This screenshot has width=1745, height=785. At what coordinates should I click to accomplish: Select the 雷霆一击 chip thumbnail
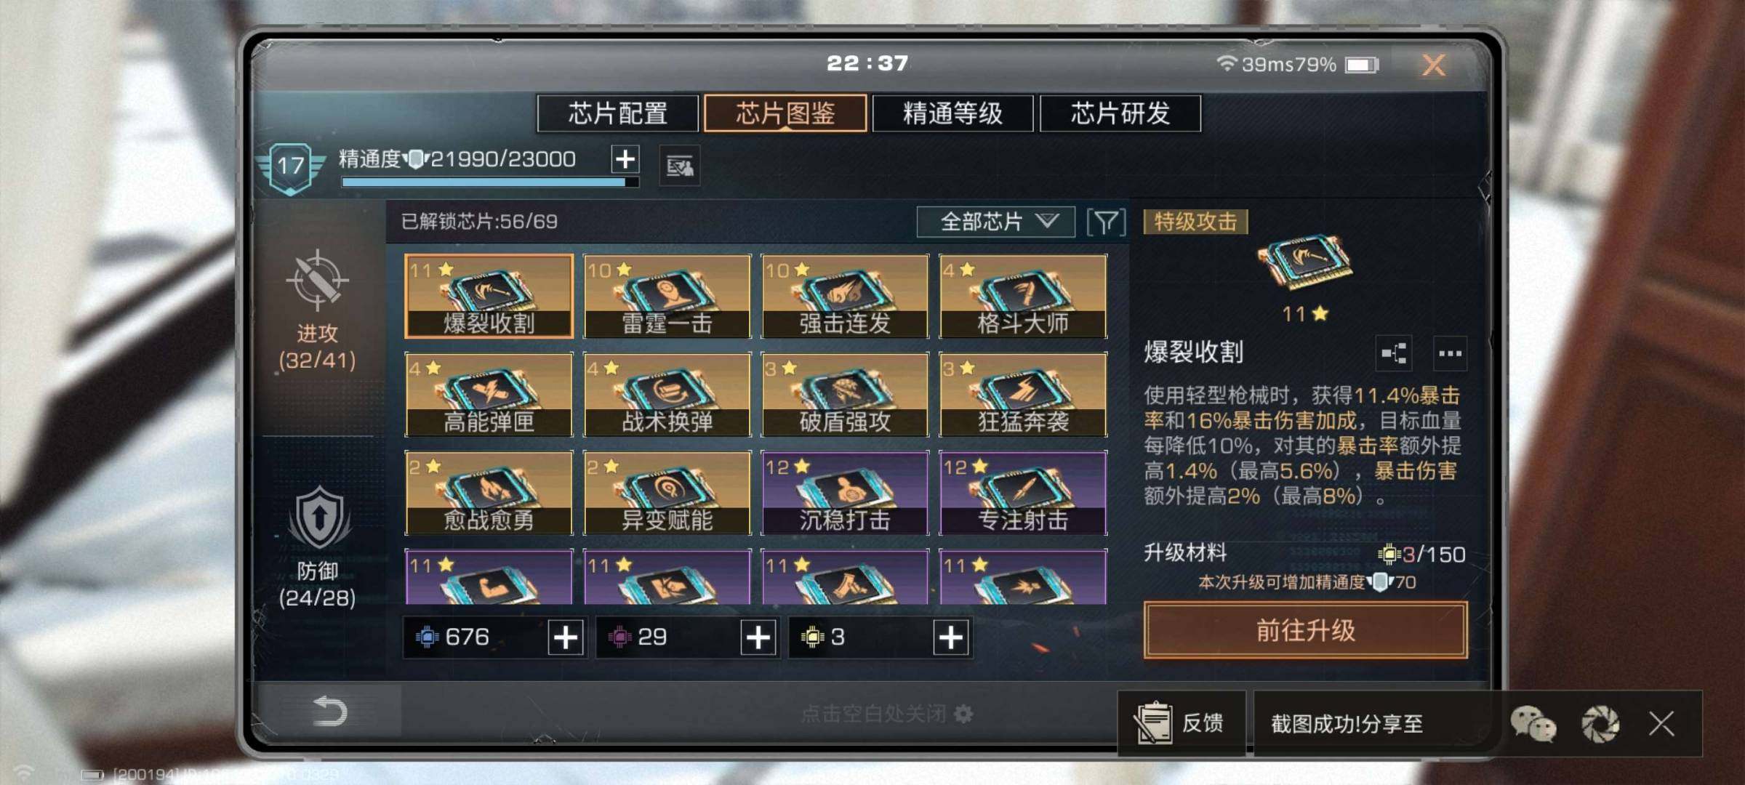pos(667,296)
